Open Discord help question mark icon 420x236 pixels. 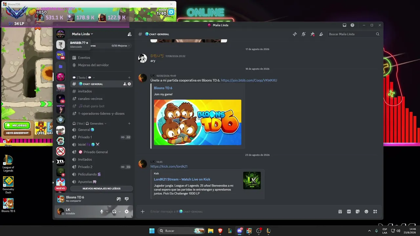pos(352,25)
